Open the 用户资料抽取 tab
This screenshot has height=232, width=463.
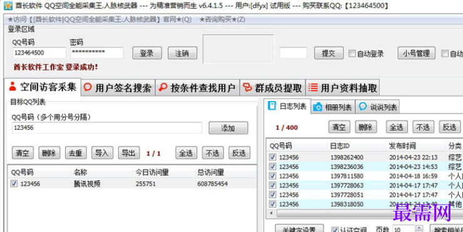click(x=342, y=88)
